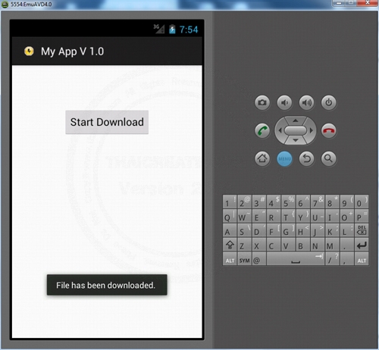Click the P key on keyboard
Screen dimensions: 379x350
[362, 216]
